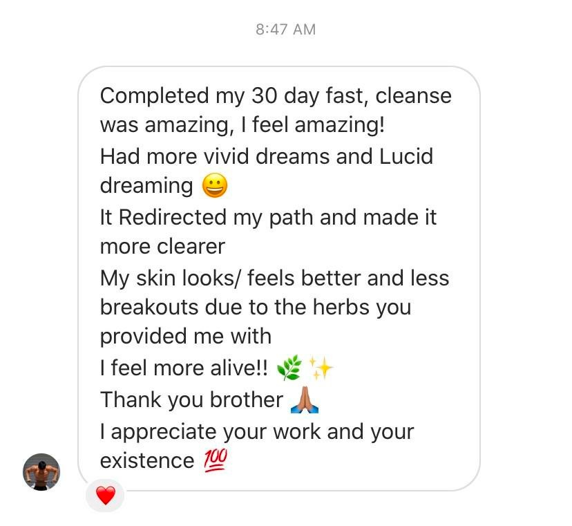The height and width of the screenshot is (526, 572).
Task: Click the line 'I appreciate your work and your'
Action: pyautogui.click(x=257, y=432)
